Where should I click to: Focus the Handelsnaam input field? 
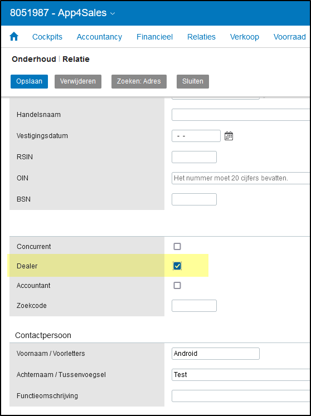click(x=241, y=115)
